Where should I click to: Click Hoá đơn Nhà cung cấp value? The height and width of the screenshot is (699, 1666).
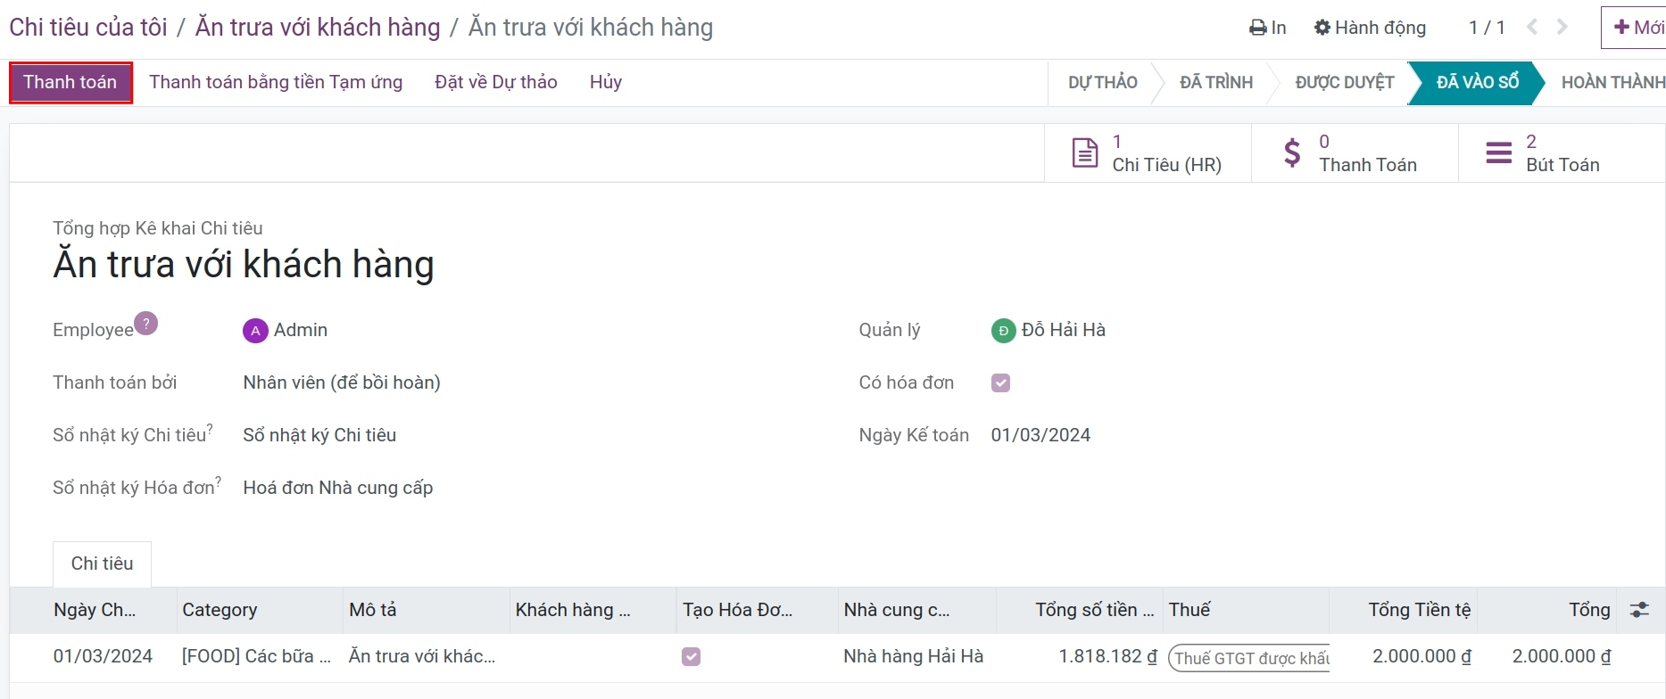[x=338, y=488]
